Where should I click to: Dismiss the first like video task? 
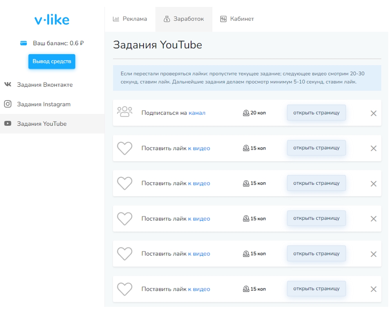click(373, 148)
